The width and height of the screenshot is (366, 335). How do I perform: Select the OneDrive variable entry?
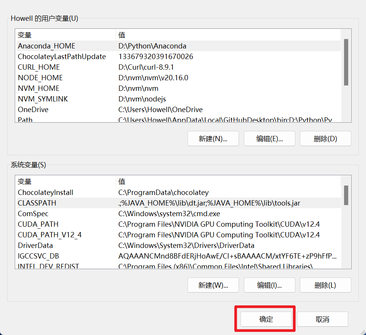pyautogui.click(x=33, y=109)
